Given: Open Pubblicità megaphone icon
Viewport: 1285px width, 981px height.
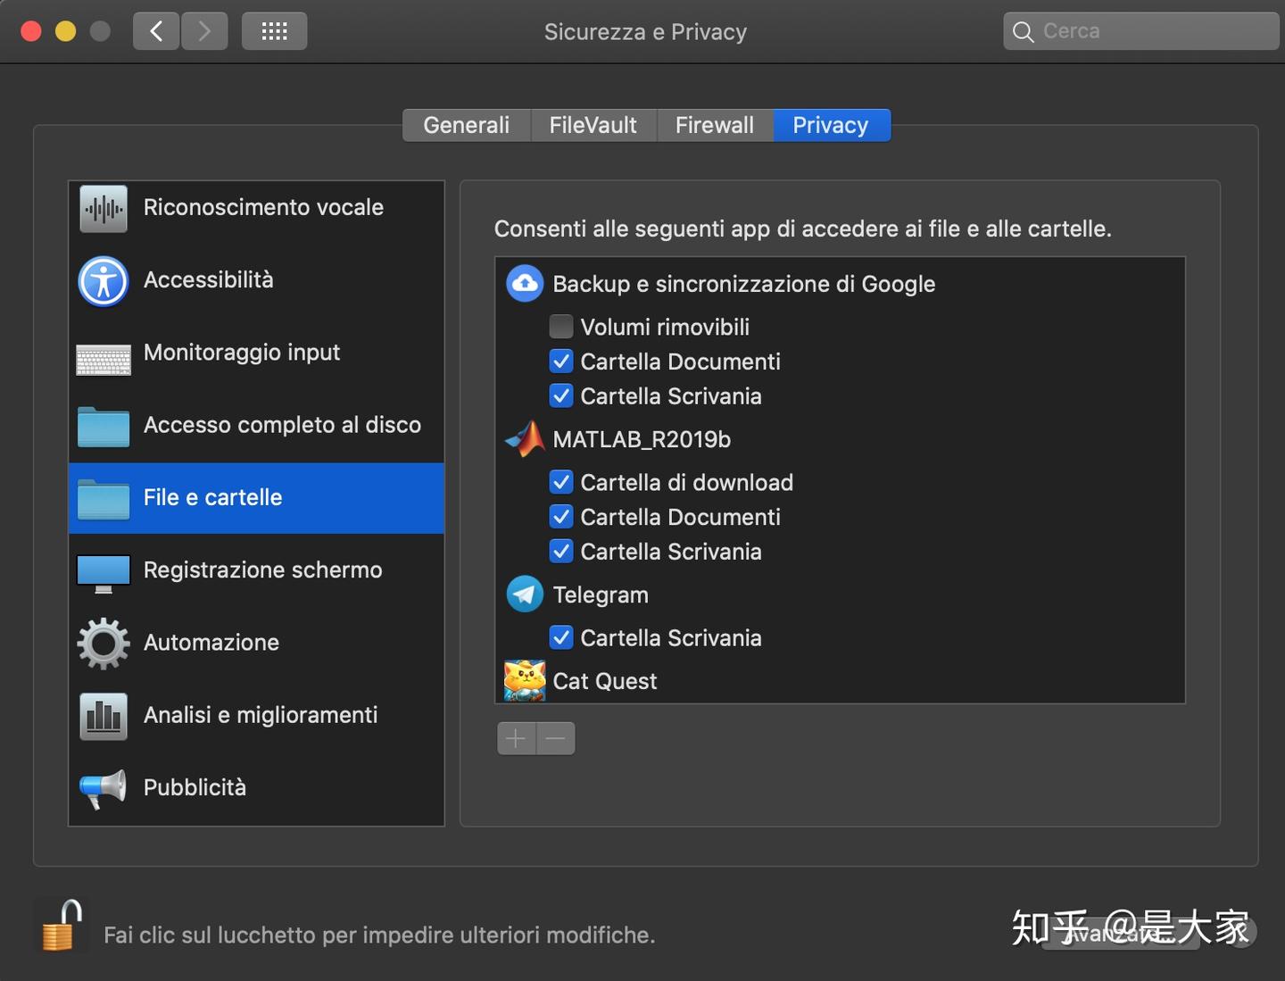Looking at the screenshot, I should 104,787.
